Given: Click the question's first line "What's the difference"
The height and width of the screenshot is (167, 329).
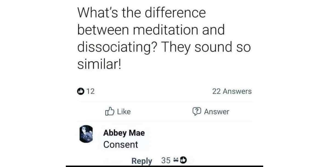Looking at the screenshot, I should coord(141,13).
